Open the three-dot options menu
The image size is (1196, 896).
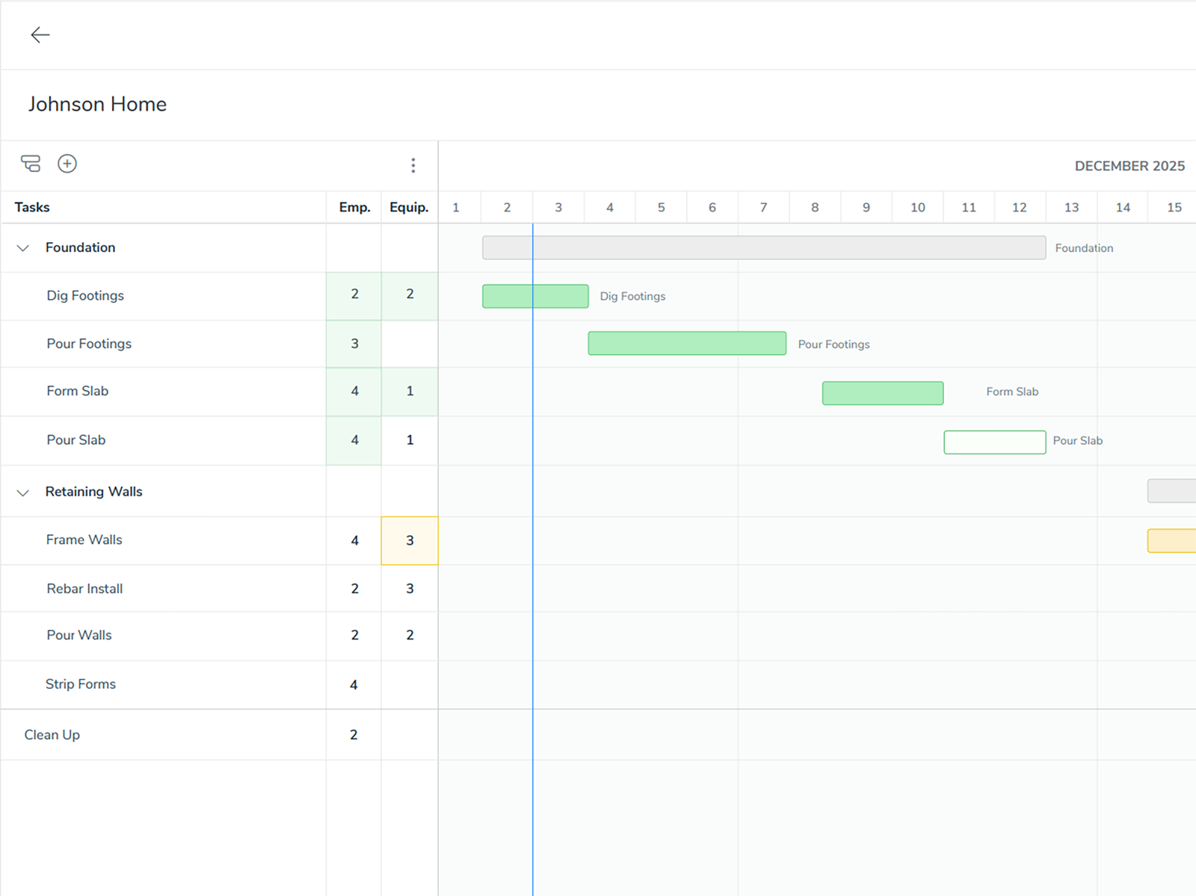(x=413, y=165)
